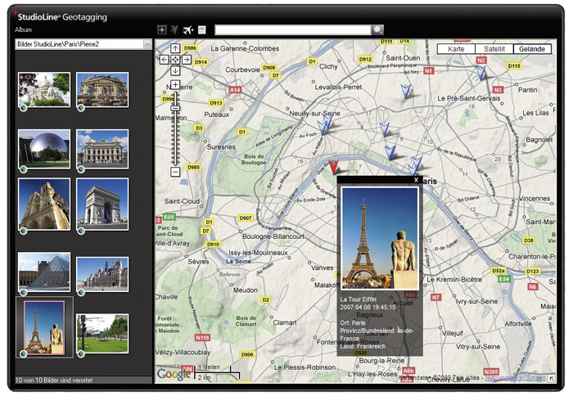Click globe icon on Notre-Dame thumbnail
The width and height of the screenshot is (573, 396).
click(x=24, y=231)
